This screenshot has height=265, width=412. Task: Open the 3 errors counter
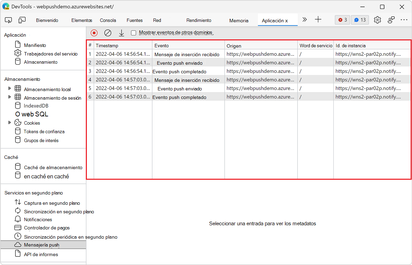pyautogui.click(x=342, y=20)
